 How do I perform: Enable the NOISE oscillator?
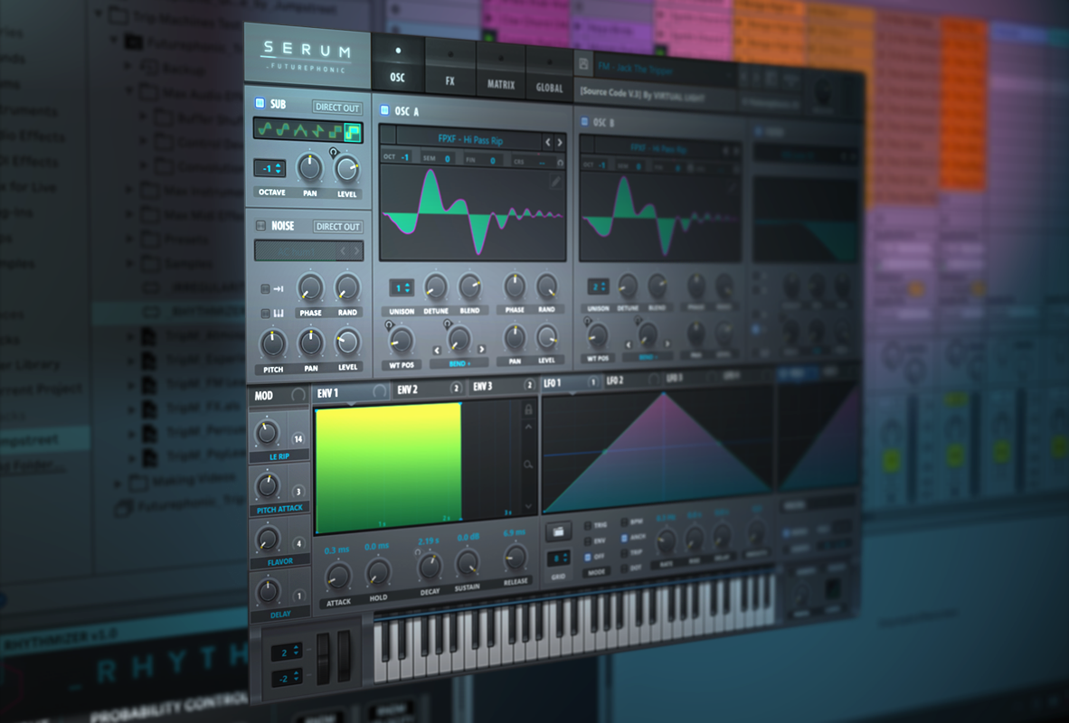[x=260, y=225]
